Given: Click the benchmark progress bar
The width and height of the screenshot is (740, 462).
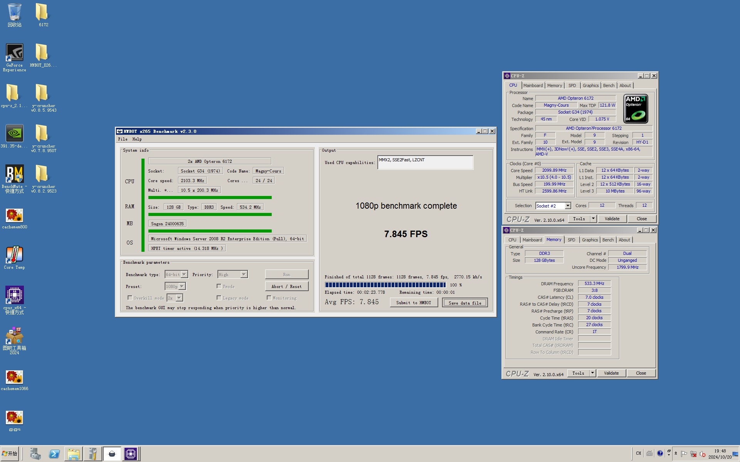Looking at the screenshot, I should coord(385,285).
